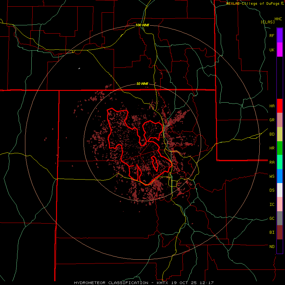This screenshot has width=285, height=285.
Task: Click the RA light green legend swatch
Action: (280, 162)
